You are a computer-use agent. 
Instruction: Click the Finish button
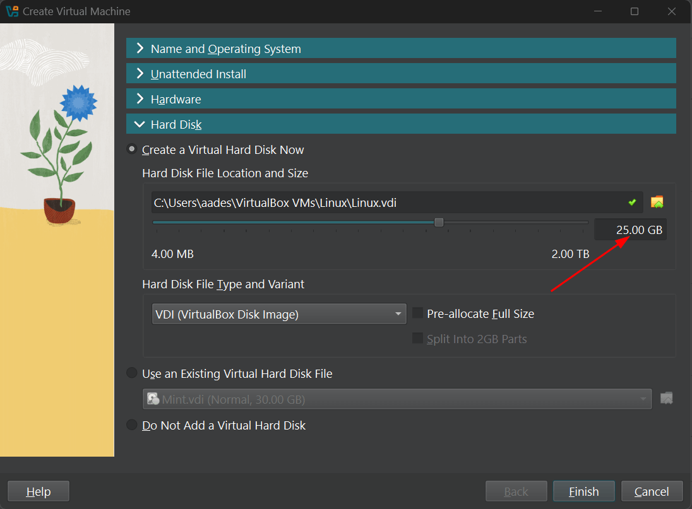point(583,491)
